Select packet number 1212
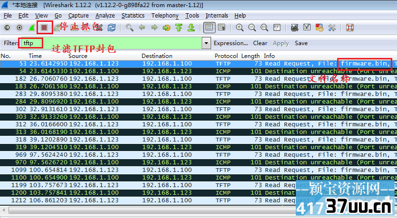The image size is (397, 218). [x=198, y=200]
